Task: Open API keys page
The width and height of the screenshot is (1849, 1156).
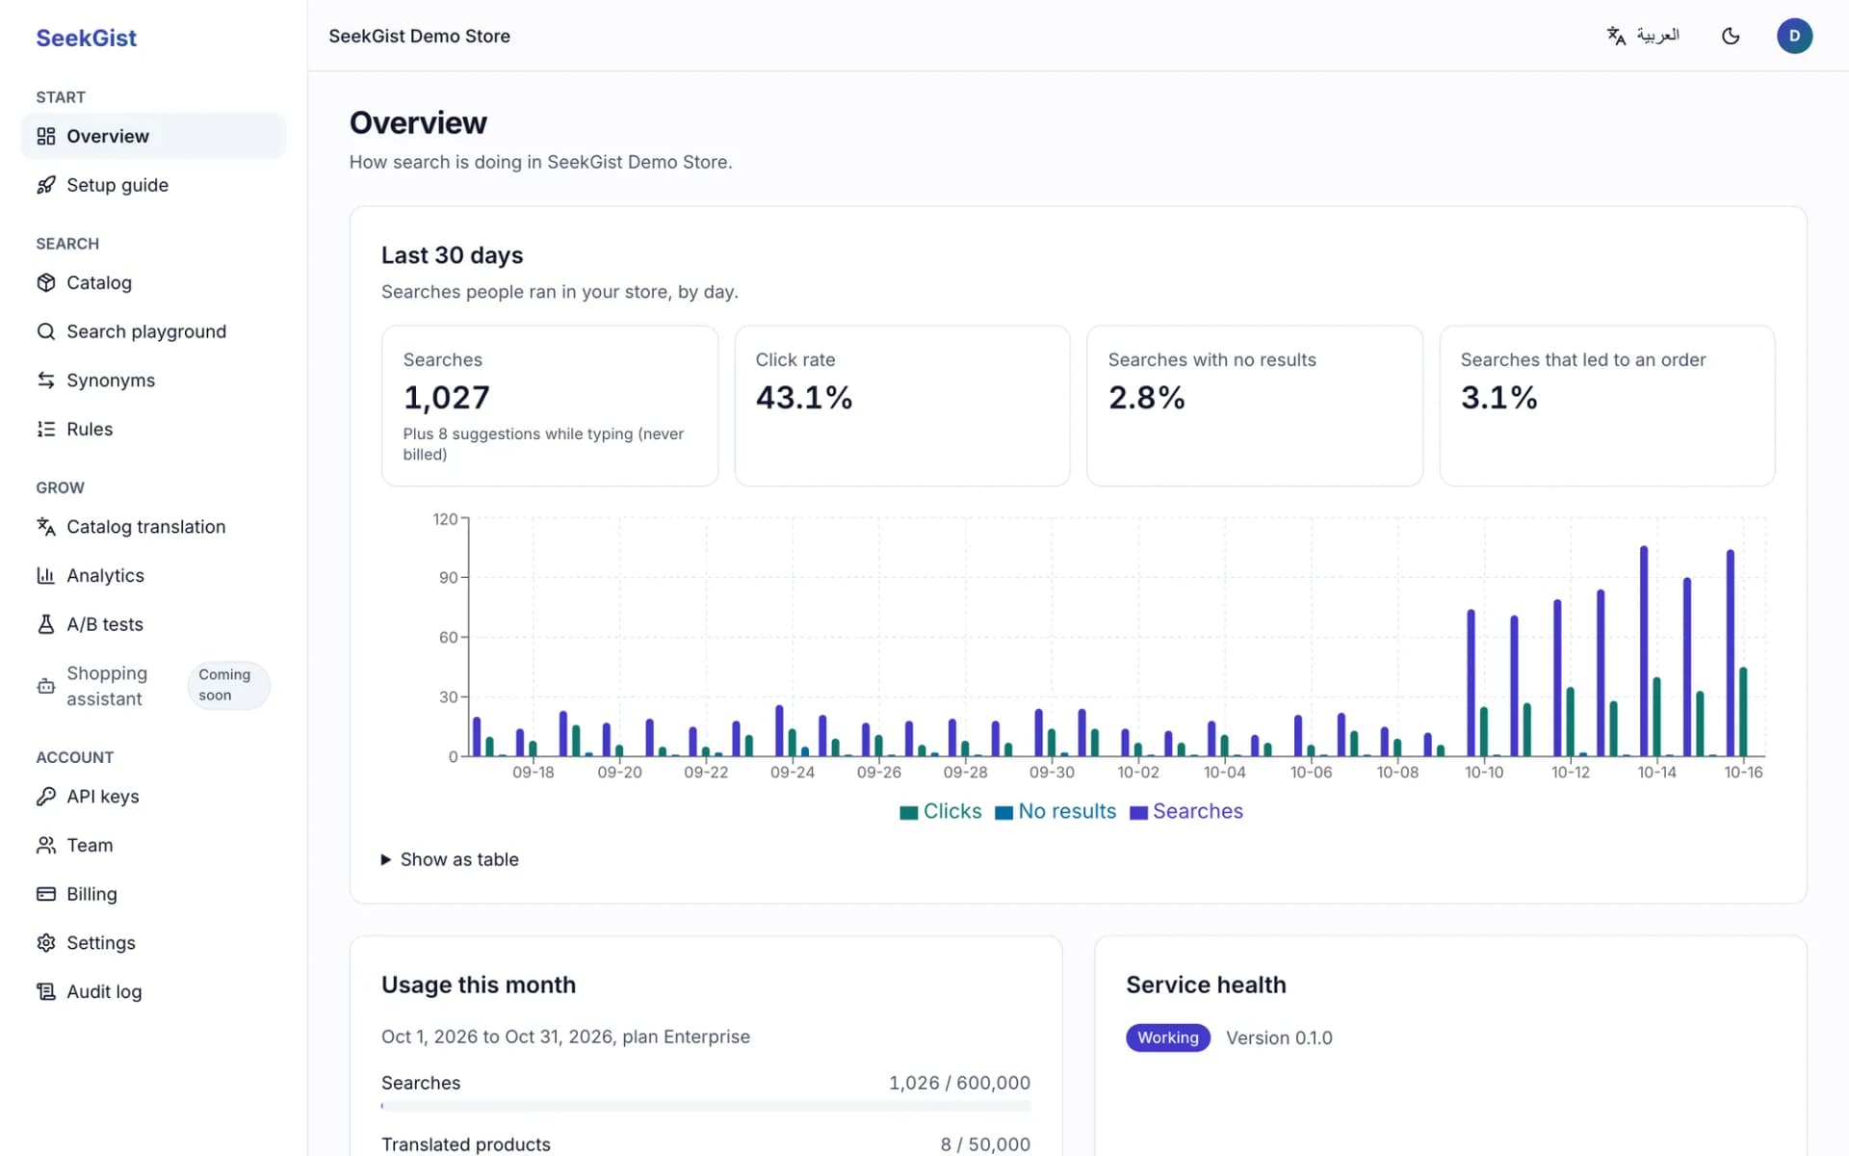Action: (153, 797)
